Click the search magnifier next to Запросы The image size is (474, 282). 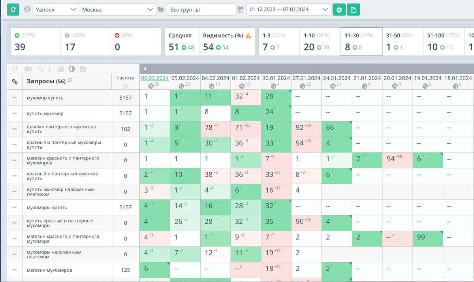tap(70, 81)
